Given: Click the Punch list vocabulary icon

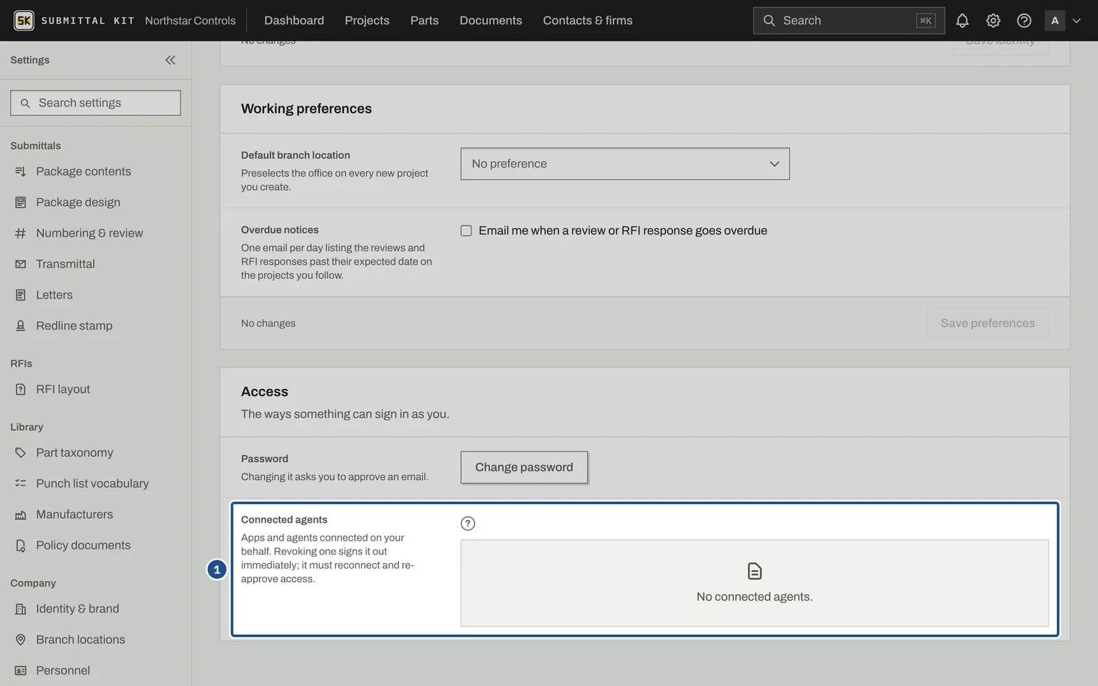Looking at the screenshot, I should pyautogui.click(x=21, y=484).
